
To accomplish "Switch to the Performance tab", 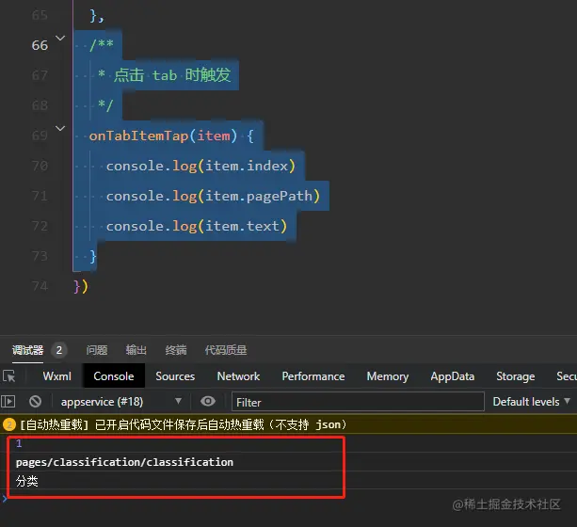I will pos(313,376).
